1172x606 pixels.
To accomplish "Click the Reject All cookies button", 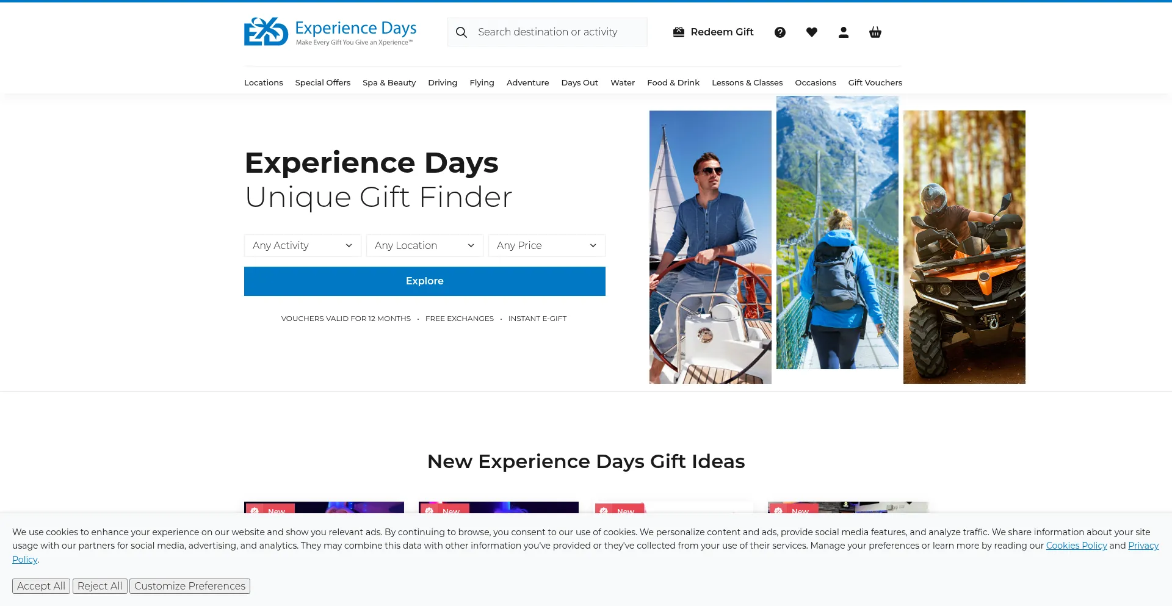I will click(x=100, y=586).
